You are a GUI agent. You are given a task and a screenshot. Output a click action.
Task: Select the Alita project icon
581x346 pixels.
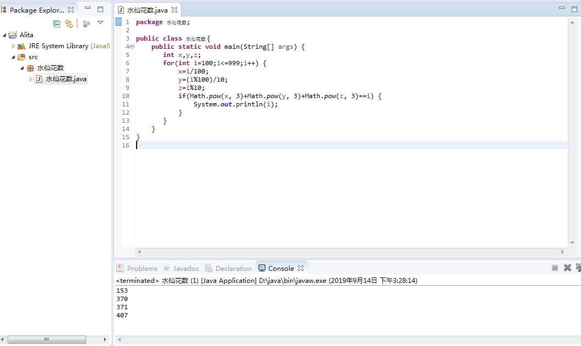tap(13, 35)
